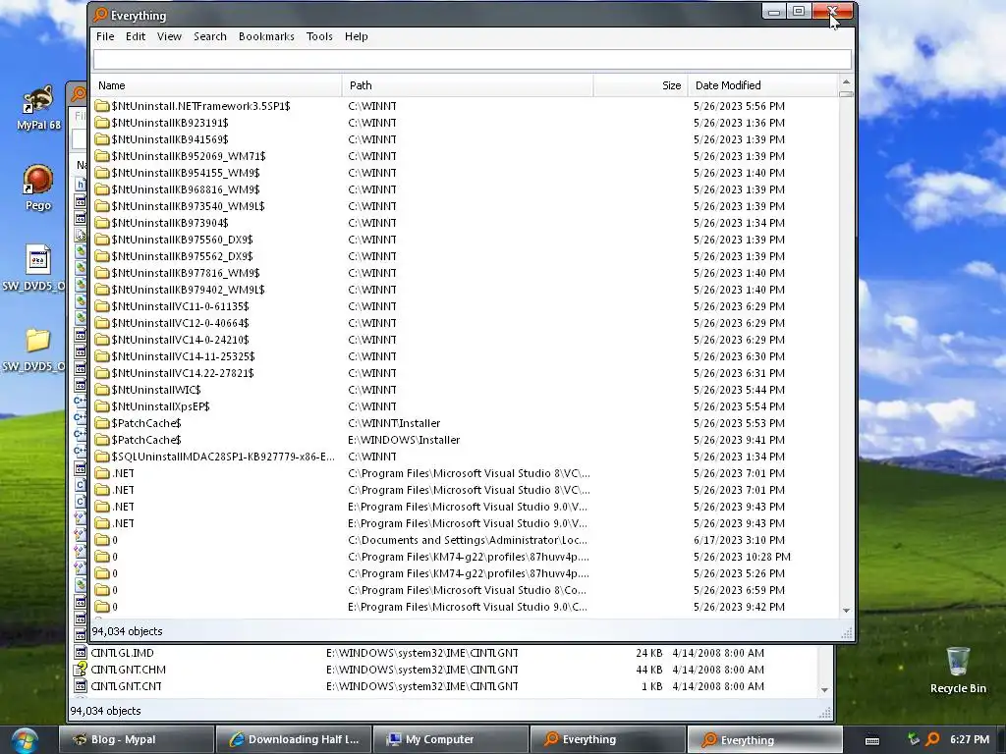The height and width of the screenshot is (754, 1006).
Task: Select the $NtUninstallKB973904$ folder icon
Action: (x=102, y=223)
